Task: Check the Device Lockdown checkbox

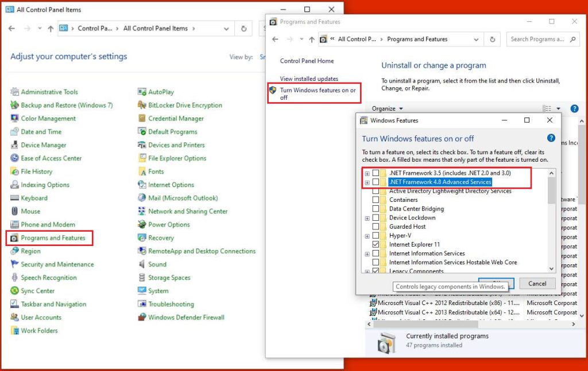Action: coord(376,217)
